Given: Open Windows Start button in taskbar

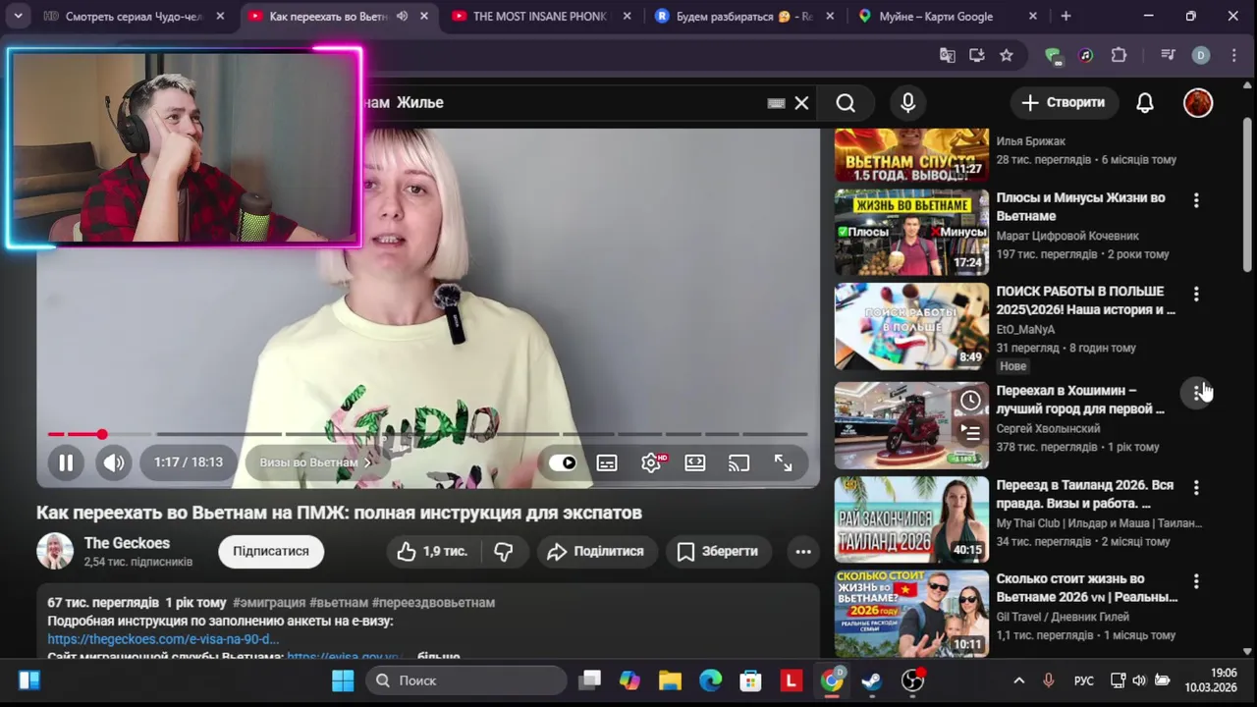Looking at the screenshot, I should pos(343,680).
